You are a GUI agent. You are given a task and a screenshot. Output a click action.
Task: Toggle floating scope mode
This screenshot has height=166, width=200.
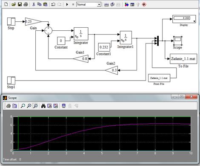point(64,106)
